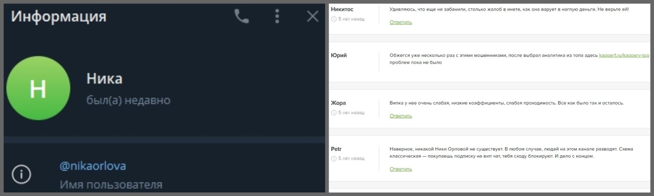The width and height of the screenshot is (654, 196).
Task: Click the clock icon under Жора
Action: point(334,113)
